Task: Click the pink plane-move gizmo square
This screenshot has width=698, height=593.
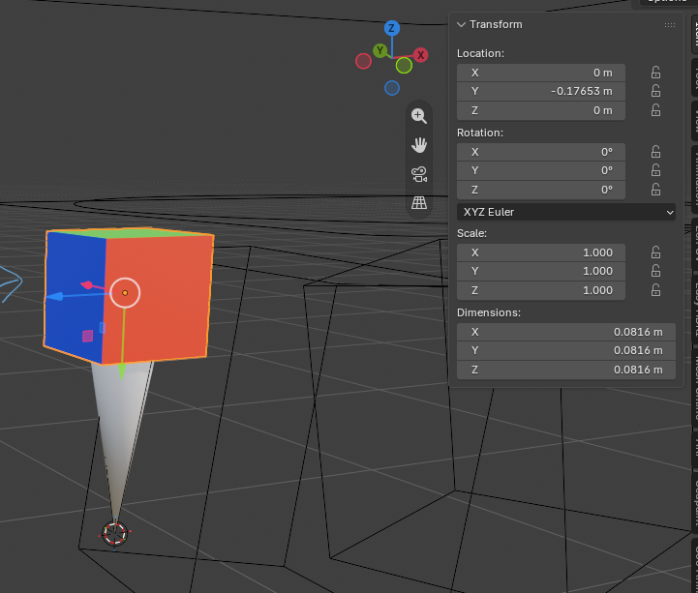Action: [88, 336]
